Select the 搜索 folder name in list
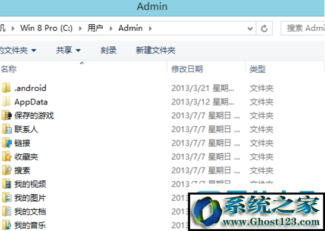This screenshot has width=325, height=231. tap(22, 170)
